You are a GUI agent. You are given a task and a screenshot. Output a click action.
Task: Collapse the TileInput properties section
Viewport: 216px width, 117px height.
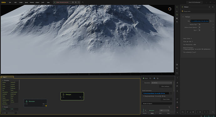point(183,17)
